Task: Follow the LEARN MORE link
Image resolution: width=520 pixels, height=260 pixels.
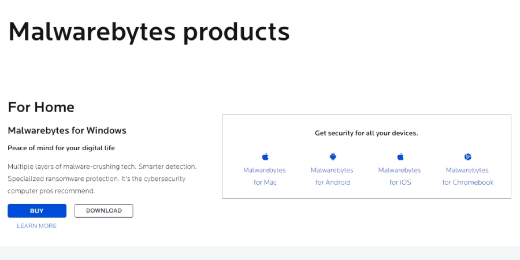Action: (37, 226)
